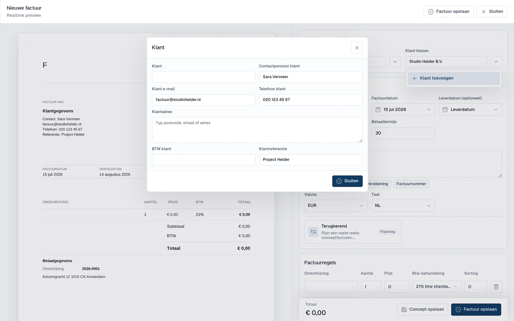Click the recurring arrows icon in Terugkerend card
This screenshot has height=321, width=514.
click(x=313, y=232)
